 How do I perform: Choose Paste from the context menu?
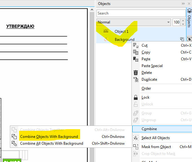[x=162, y=59]
